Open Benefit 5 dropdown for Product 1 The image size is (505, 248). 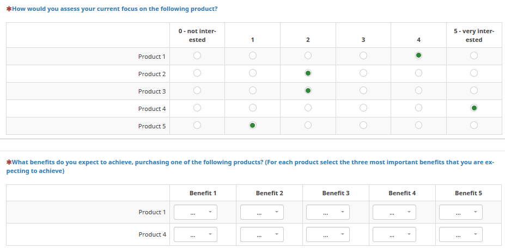[x=461, y=212]
